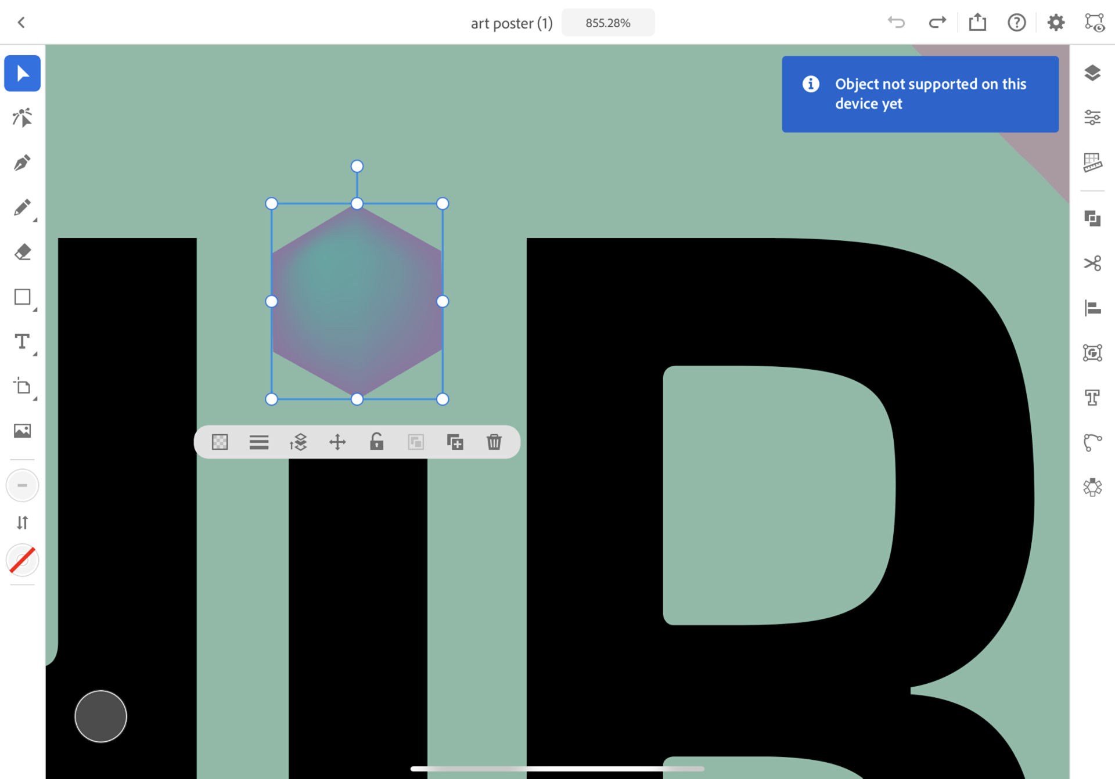
Task: Open the Artboard tool
Action: (22, 387)
